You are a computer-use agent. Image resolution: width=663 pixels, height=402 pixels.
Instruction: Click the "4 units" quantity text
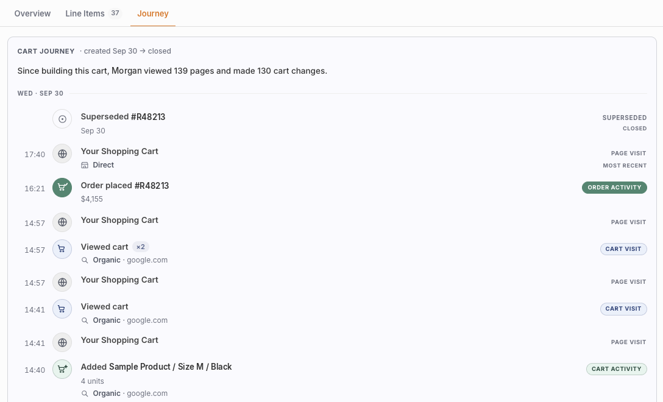pyautogui.click(x=92, y=381)
